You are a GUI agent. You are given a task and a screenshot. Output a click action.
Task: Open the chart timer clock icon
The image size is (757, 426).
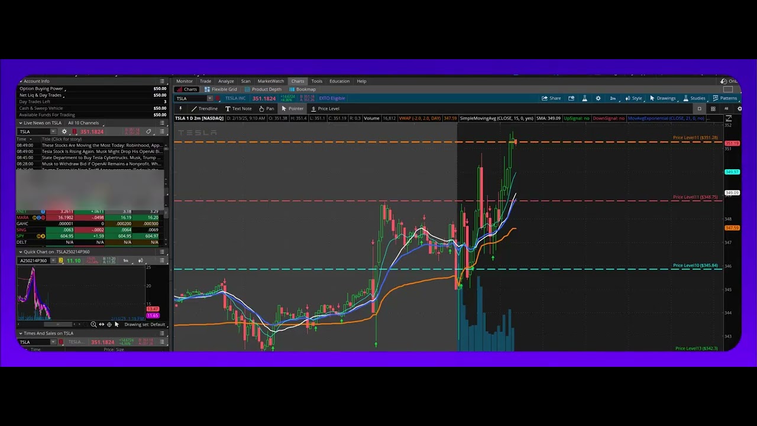pos(571,98)
